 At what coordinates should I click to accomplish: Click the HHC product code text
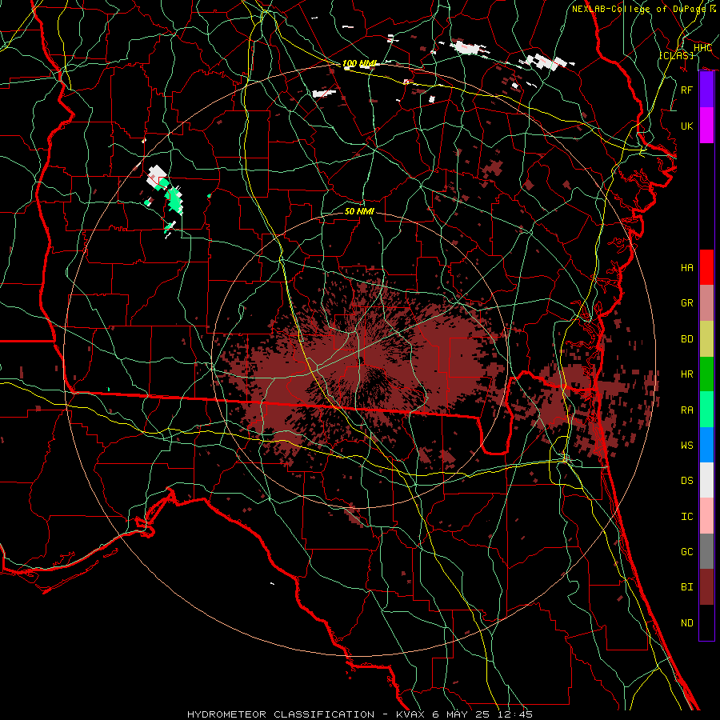[x=702, y=47]
